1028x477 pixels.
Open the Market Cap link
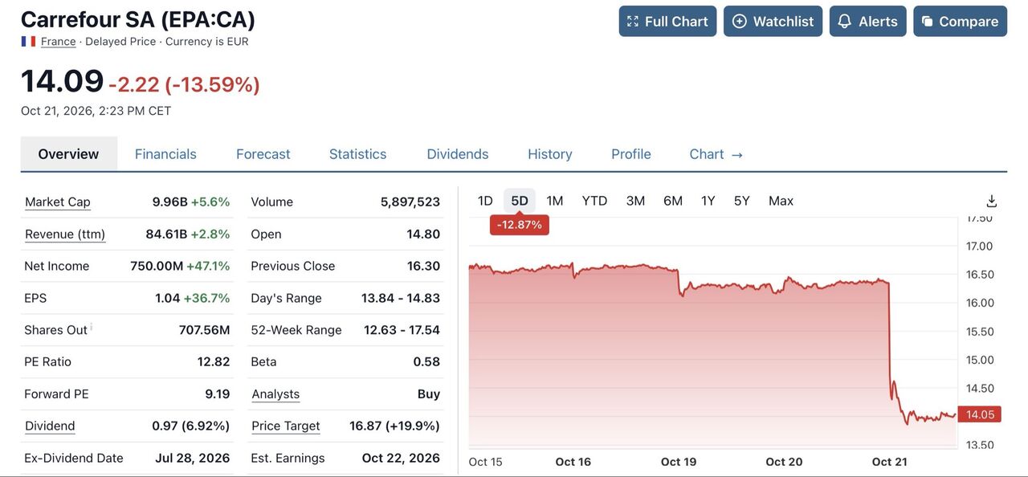pyautogui.click(x=58, y=202)
